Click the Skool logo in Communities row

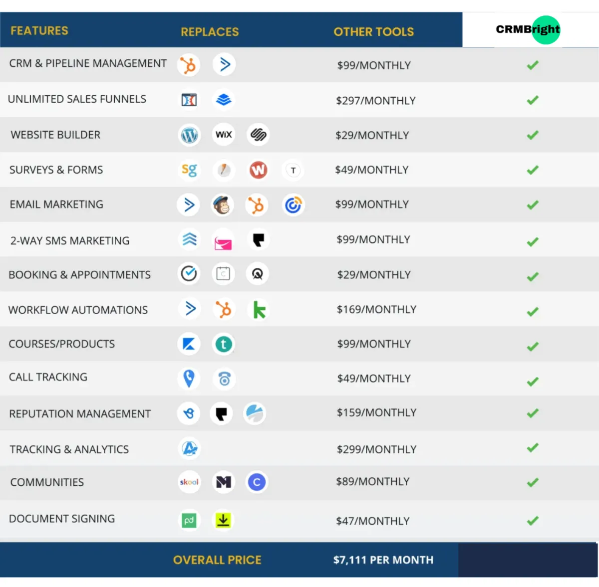pos(189,482)
